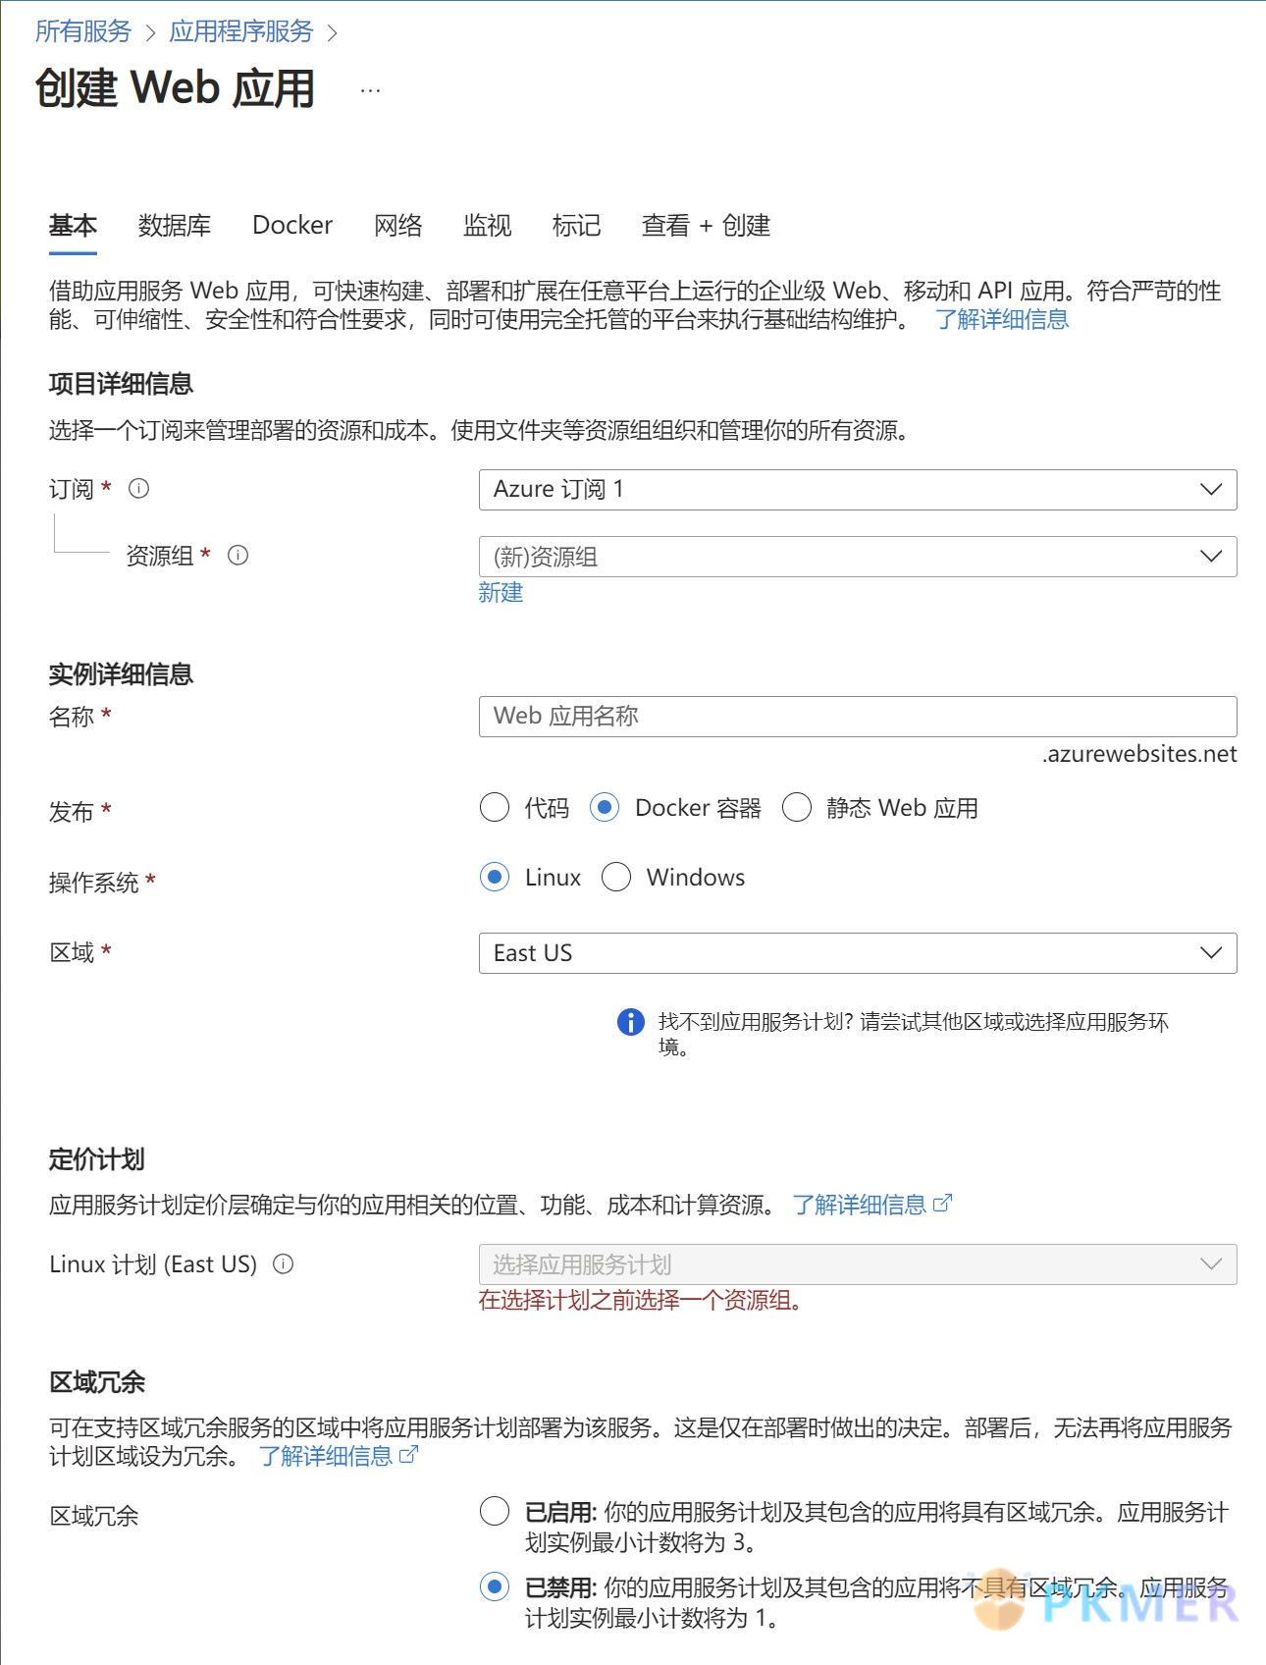1266x1665 pixels.
Task: Click the blue info icon in the 找不到应用服务计划 notice
Action: coord(631,1022)
